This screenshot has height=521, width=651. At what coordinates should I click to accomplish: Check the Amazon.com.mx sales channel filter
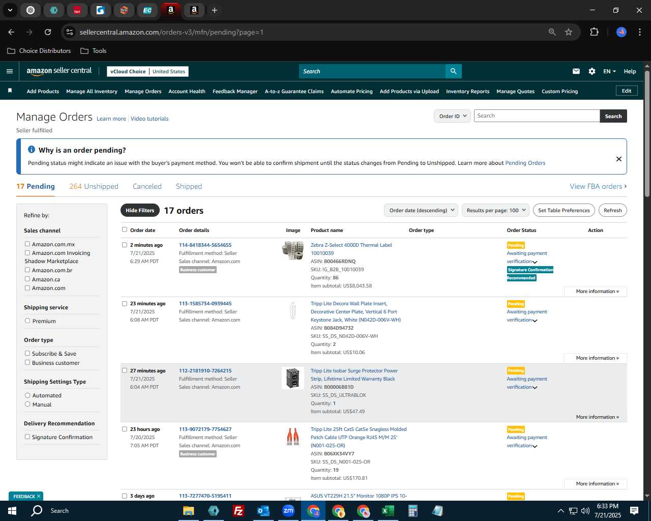[x=27, y=244]
